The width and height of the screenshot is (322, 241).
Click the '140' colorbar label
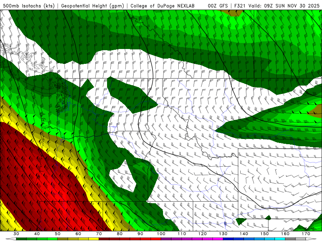pyautogui.click(x=244, y=234)
